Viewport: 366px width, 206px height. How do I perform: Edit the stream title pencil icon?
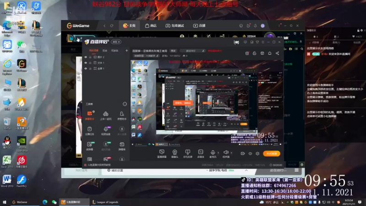[203, 51]
